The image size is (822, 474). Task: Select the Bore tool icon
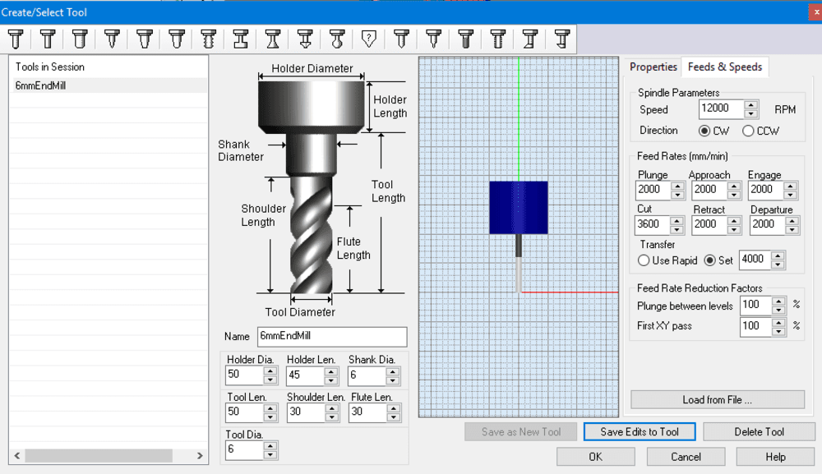tap(530, 39)
